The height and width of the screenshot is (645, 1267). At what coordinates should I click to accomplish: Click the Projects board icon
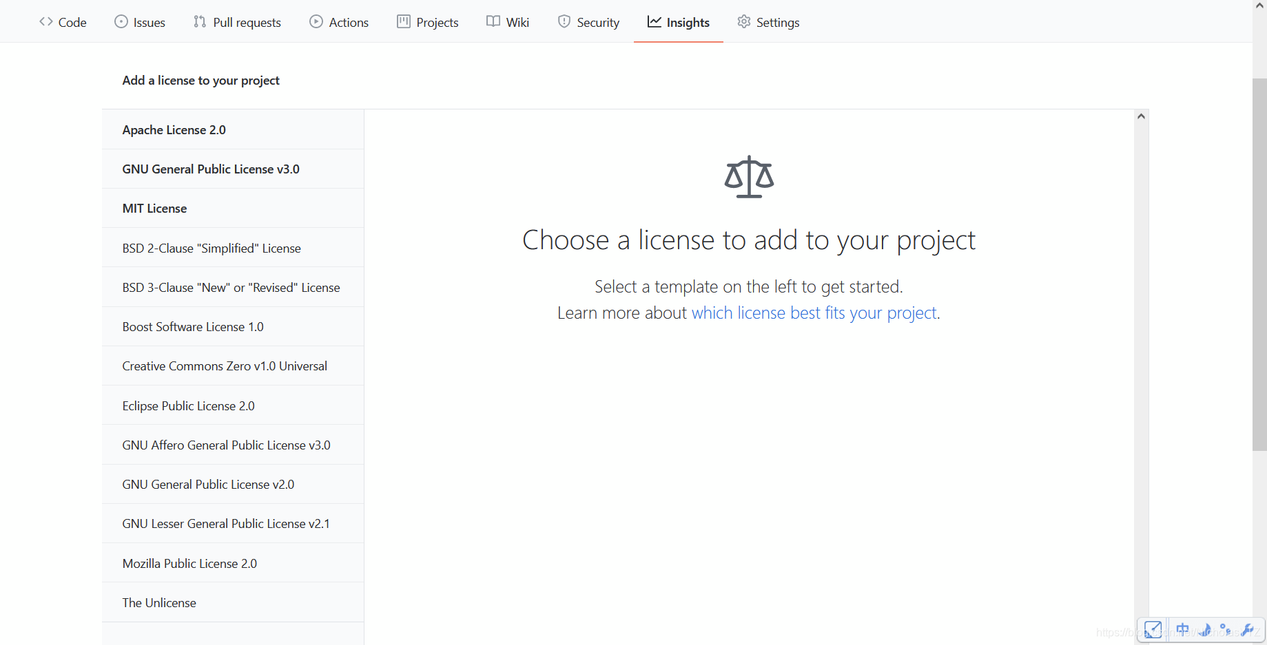pos(403,21)
